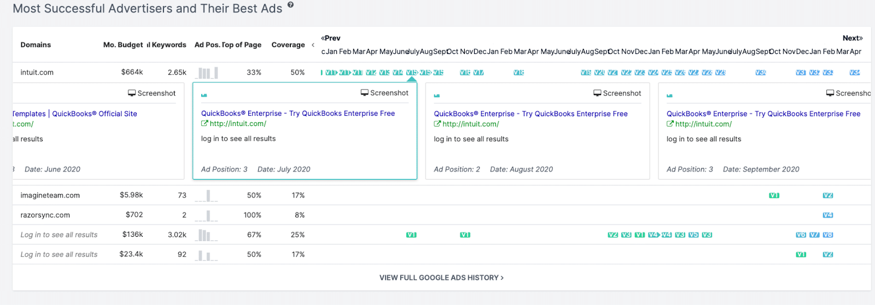
Task: Select intuit.com V26 ad version marker
Action: coord(680,73)
